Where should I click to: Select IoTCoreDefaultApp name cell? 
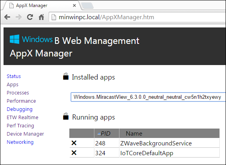(170, 153)
